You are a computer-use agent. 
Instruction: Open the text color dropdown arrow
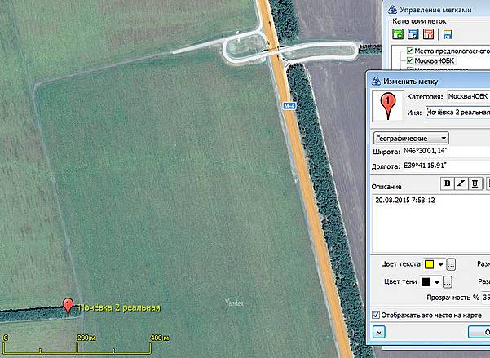(x=440, y=264)
